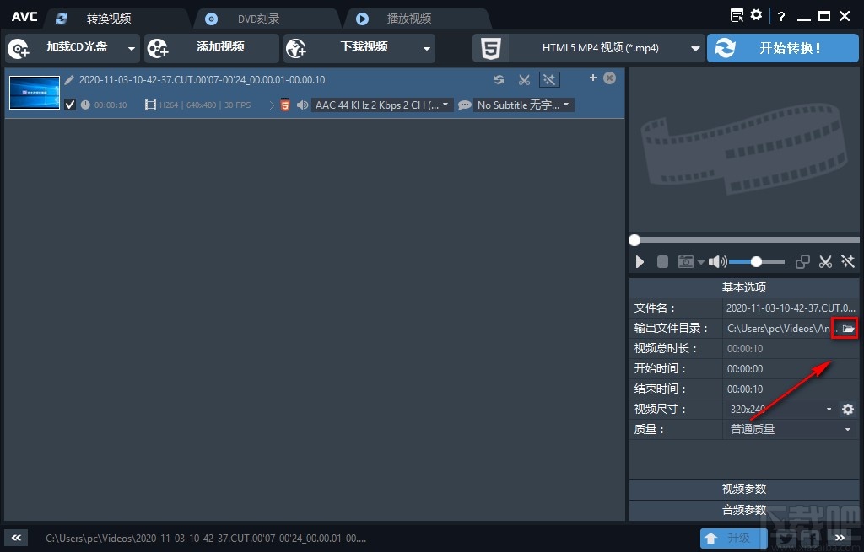Click the settings gear in the title bar
Screen dimensions: 864x552
click(x=755, y=15)
